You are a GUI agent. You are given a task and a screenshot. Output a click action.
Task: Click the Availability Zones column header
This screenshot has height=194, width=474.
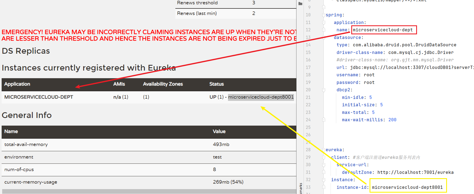[x=163, y=84]
